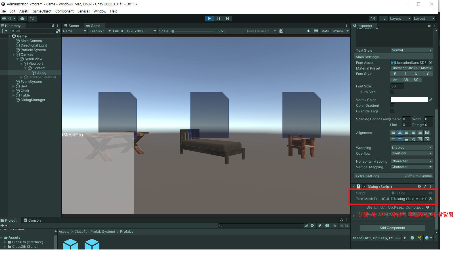Open the File menu
The image size is (460, 256).
click(x=3, y=11)
